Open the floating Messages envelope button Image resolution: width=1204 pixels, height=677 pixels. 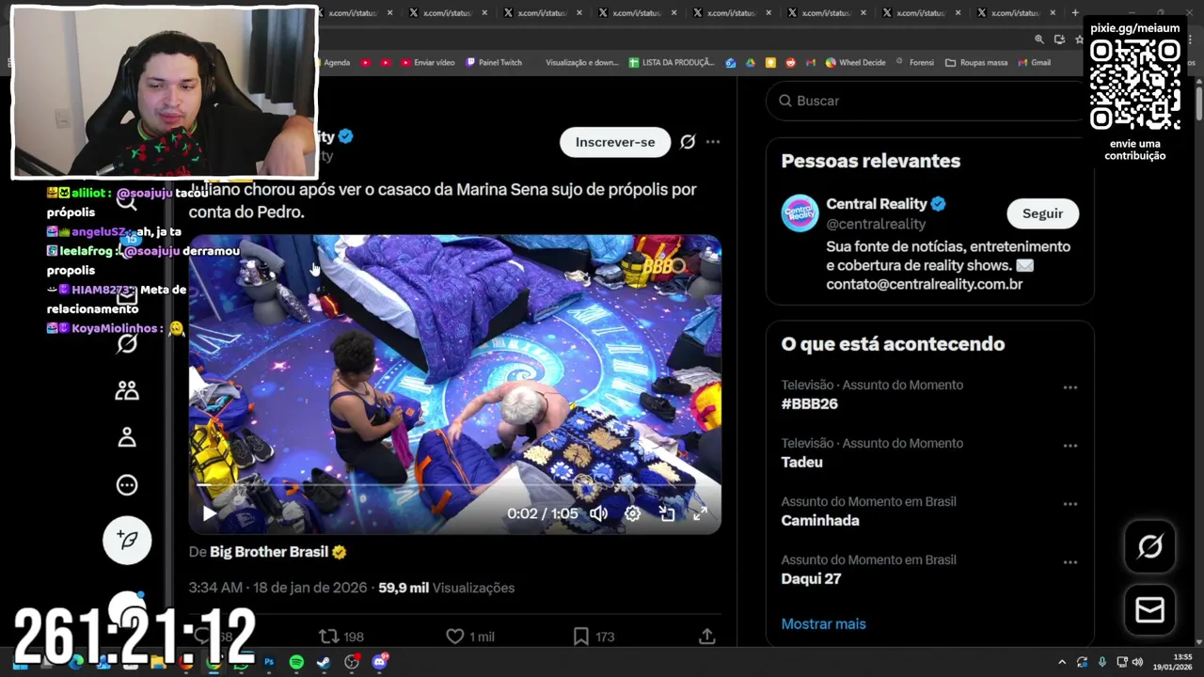1150,610
